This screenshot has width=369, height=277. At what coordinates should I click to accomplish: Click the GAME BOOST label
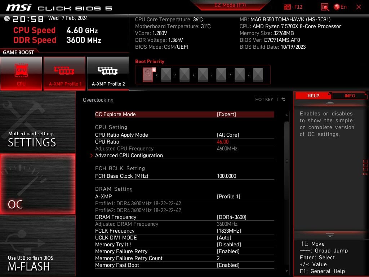tap(18, 52)
